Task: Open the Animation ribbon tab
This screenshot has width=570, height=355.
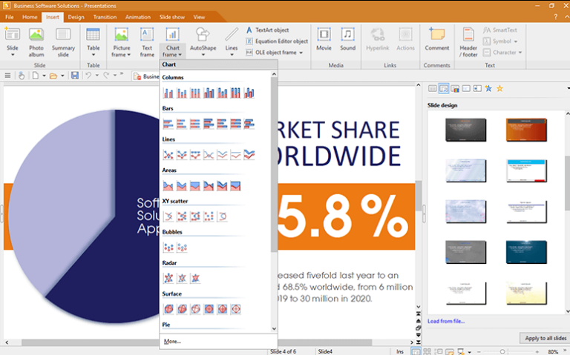Action: coord(137,16)
